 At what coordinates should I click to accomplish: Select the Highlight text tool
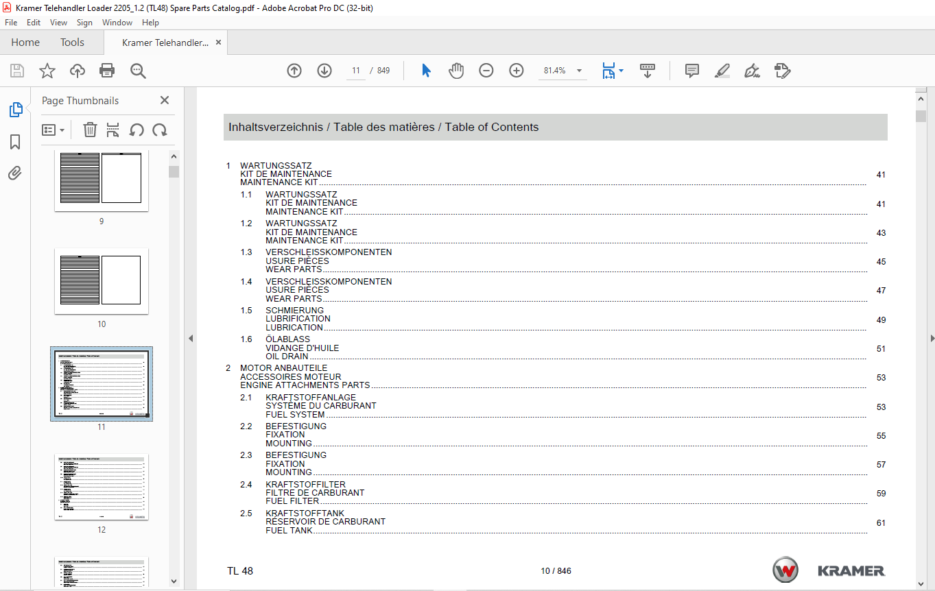pos(722,71)
